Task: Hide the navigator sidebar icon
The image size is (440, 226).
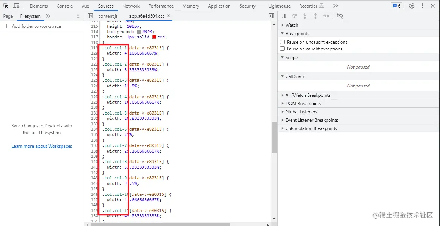Action: point(90,16)
